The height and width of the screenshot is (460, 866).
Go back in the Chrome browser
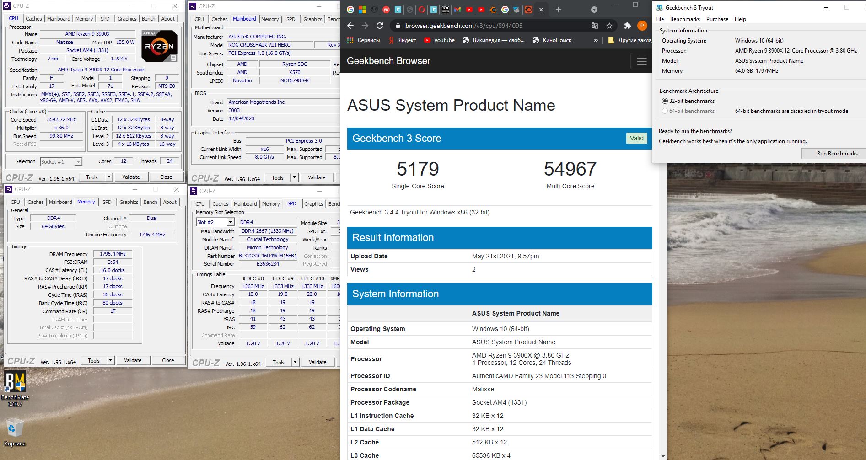coord(350,26)
